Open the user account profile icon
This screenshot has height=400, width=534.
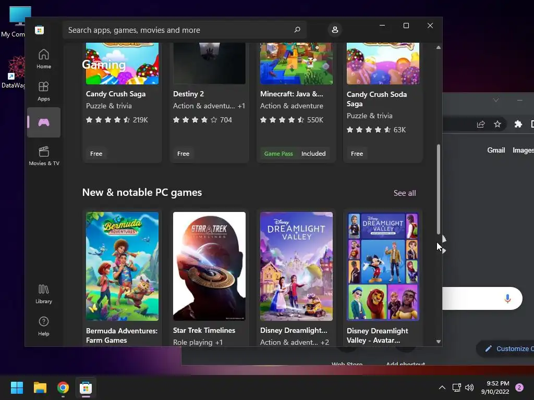[335, 30]
